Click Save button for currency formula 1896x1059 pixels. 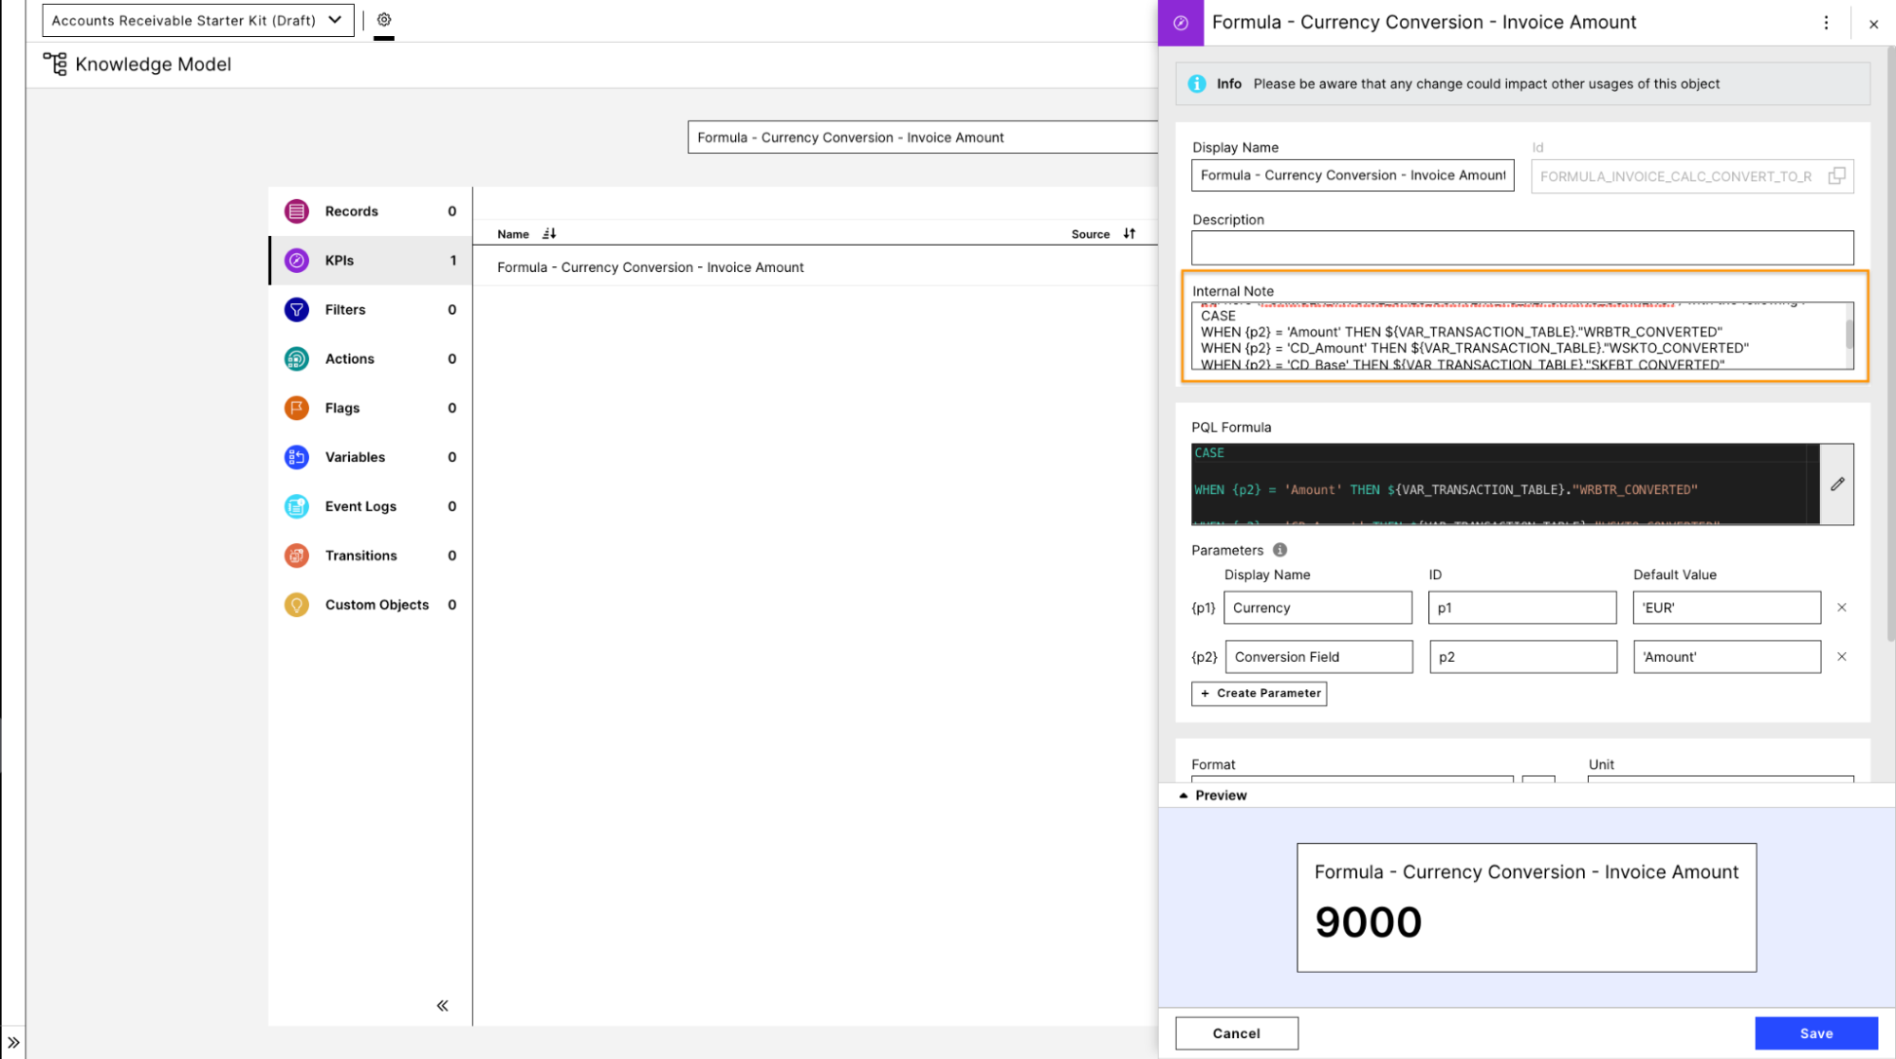(1815, 1033)
